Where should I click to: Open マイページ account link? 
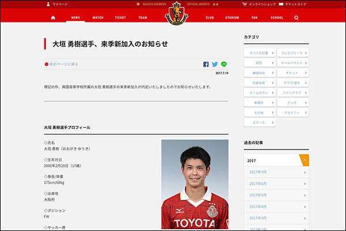pos(57,4)
